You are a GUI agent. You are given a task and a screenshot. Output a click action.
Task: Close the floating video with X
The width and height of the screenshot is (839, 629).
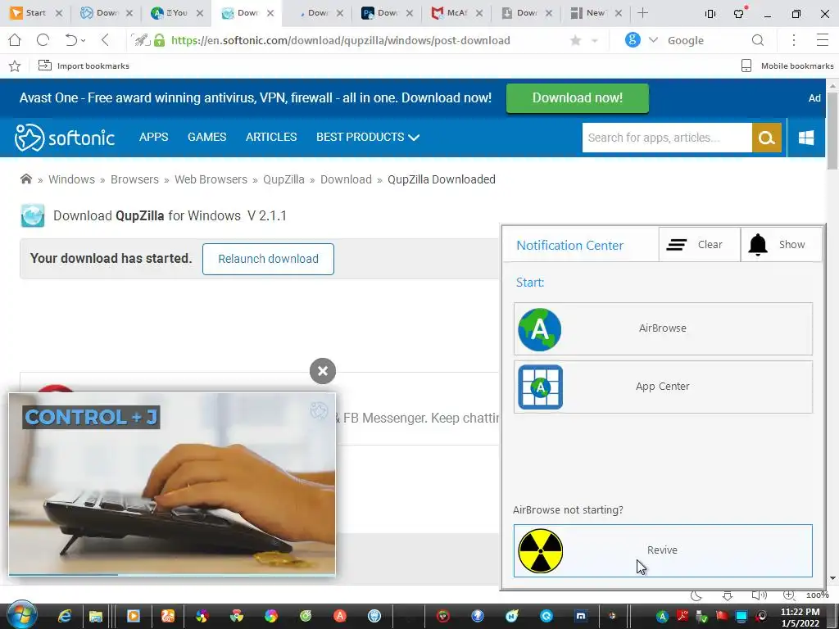tap(323, 371)
